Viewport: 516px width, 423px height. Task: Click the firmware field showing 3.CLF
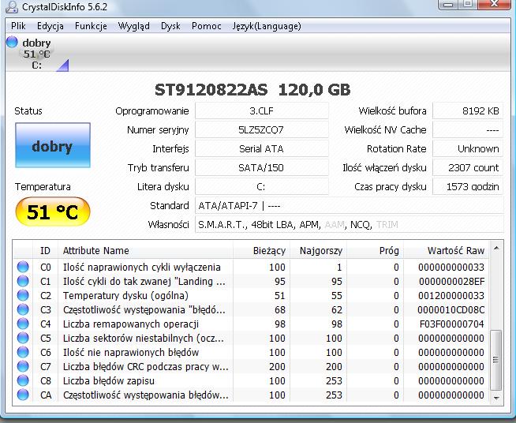pyautogui.click(x=262, y=110)
